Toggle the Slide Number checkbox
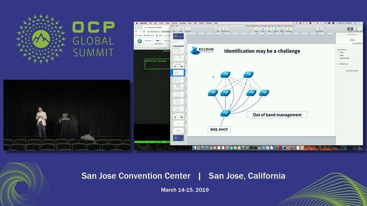367x206 pixels. point(339,58)
